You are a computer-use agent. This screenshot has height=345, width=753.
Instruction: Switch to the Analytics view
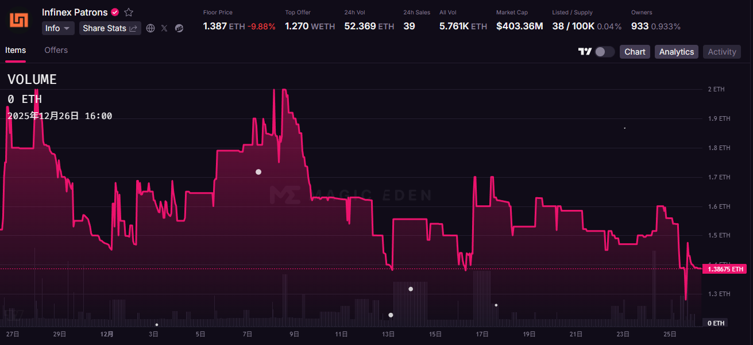click(676, 51)
